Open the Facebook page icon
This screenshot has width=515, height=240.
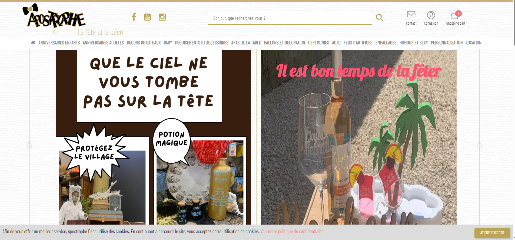(x=134, y=17)
